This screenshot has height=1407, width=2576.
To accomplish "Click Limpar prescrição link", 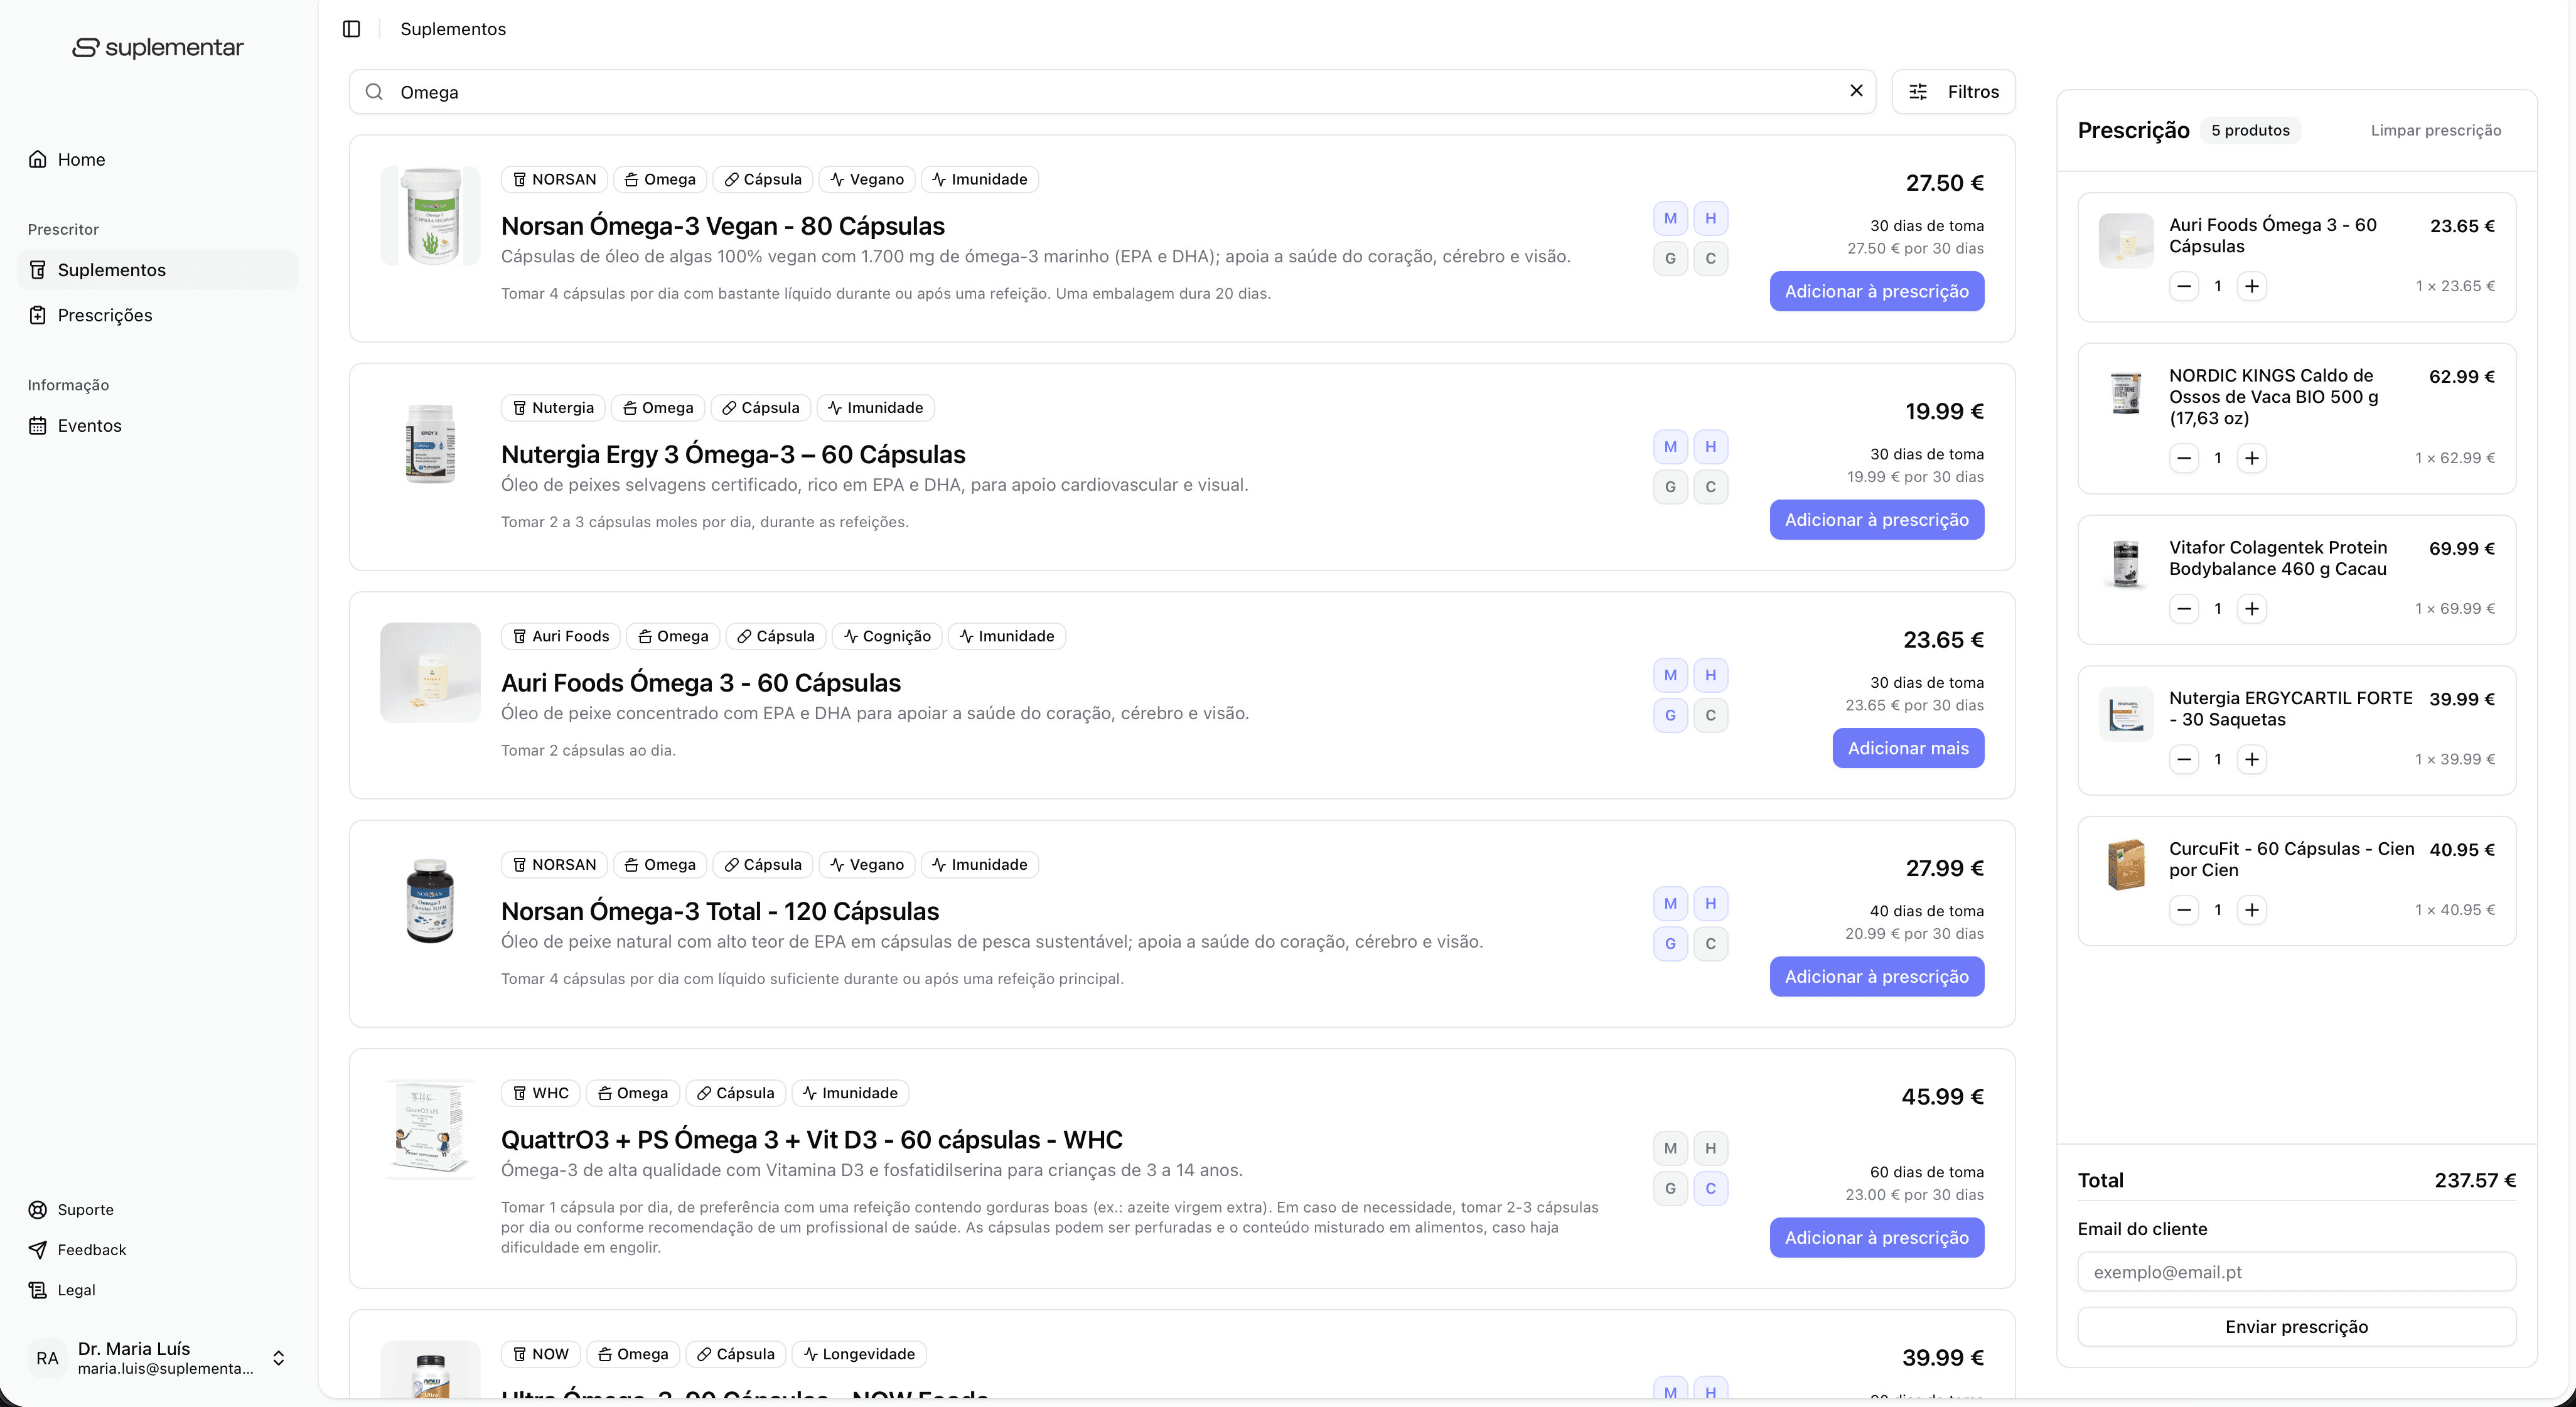I will pos(2435,130).
